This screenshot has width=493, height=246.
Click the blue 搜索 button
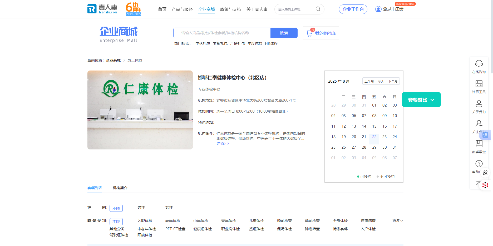coord(284,33)
